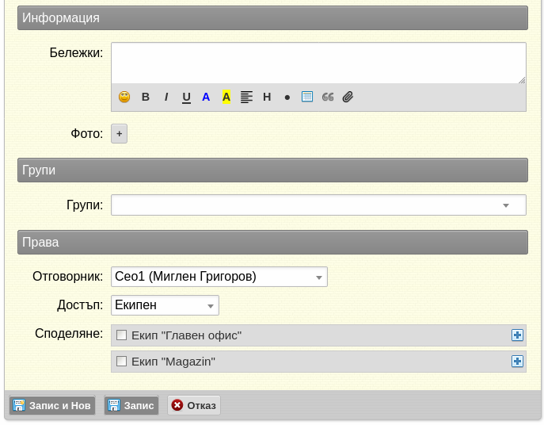Expand the Екип "Главен офис" plus icon
This screenshot has width=544, height=425.
point(517,335)
